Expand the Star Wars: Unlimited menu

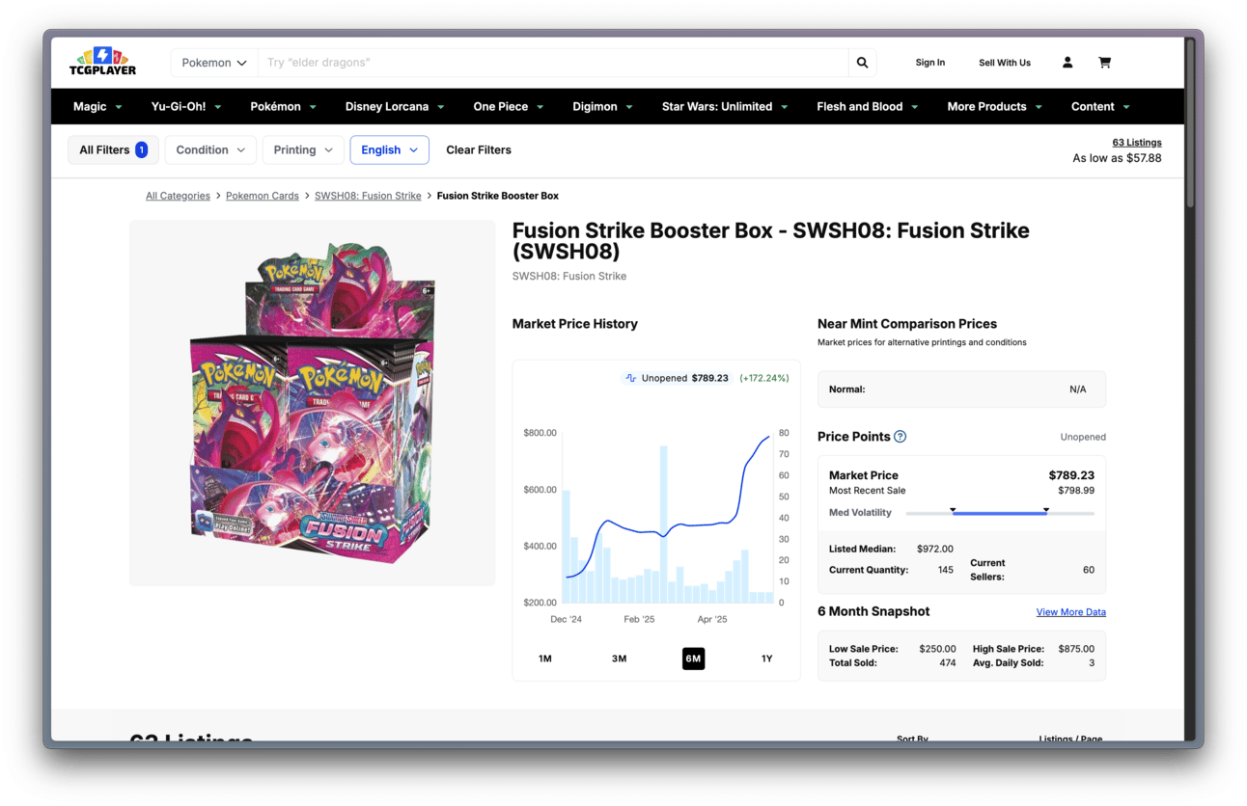coord(725,107)
